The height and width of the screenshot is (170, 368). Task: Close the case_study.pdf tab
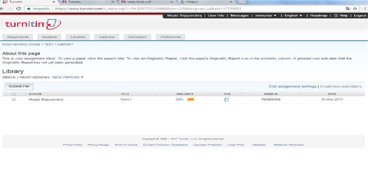pyautogui.click(x=172, y=2)
